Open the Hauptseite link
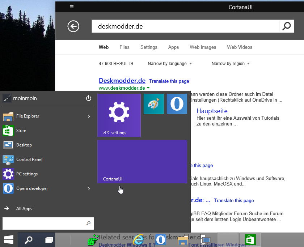 coord(212,111)
